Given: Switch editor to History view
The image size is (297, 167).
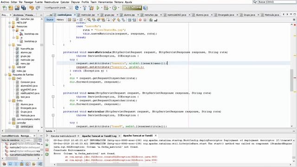Looking at the screenshot, I should [x=60, y=19].
